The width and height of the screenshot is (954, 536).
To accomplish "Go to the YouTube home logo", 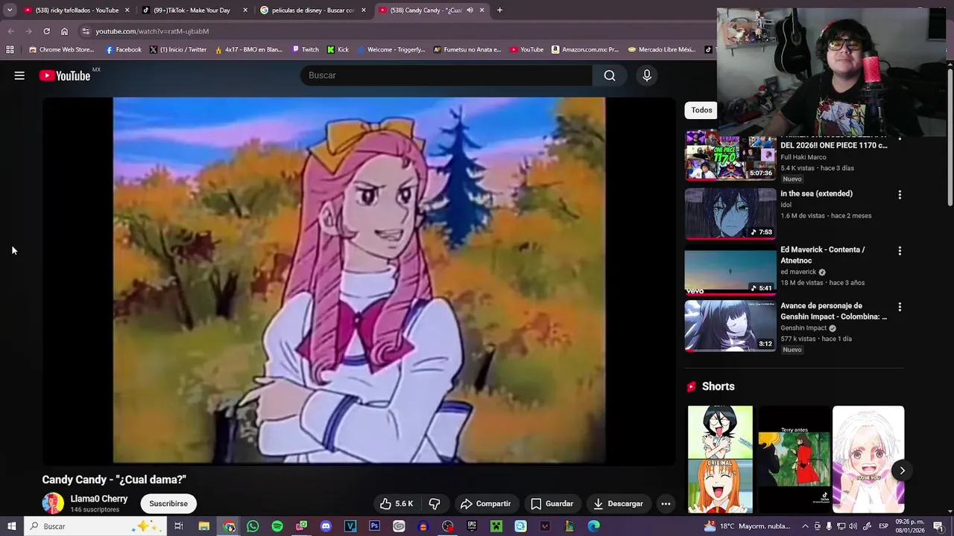I will (x=65, y=75).
